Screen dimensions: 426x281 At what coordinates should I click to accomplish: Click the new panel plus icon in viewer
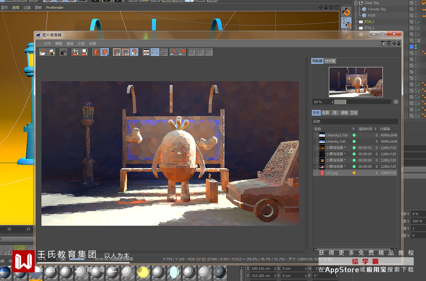click(389, 44)
